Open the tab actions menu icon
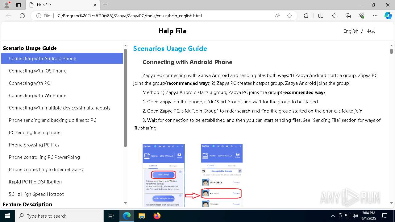 (19, 5)
